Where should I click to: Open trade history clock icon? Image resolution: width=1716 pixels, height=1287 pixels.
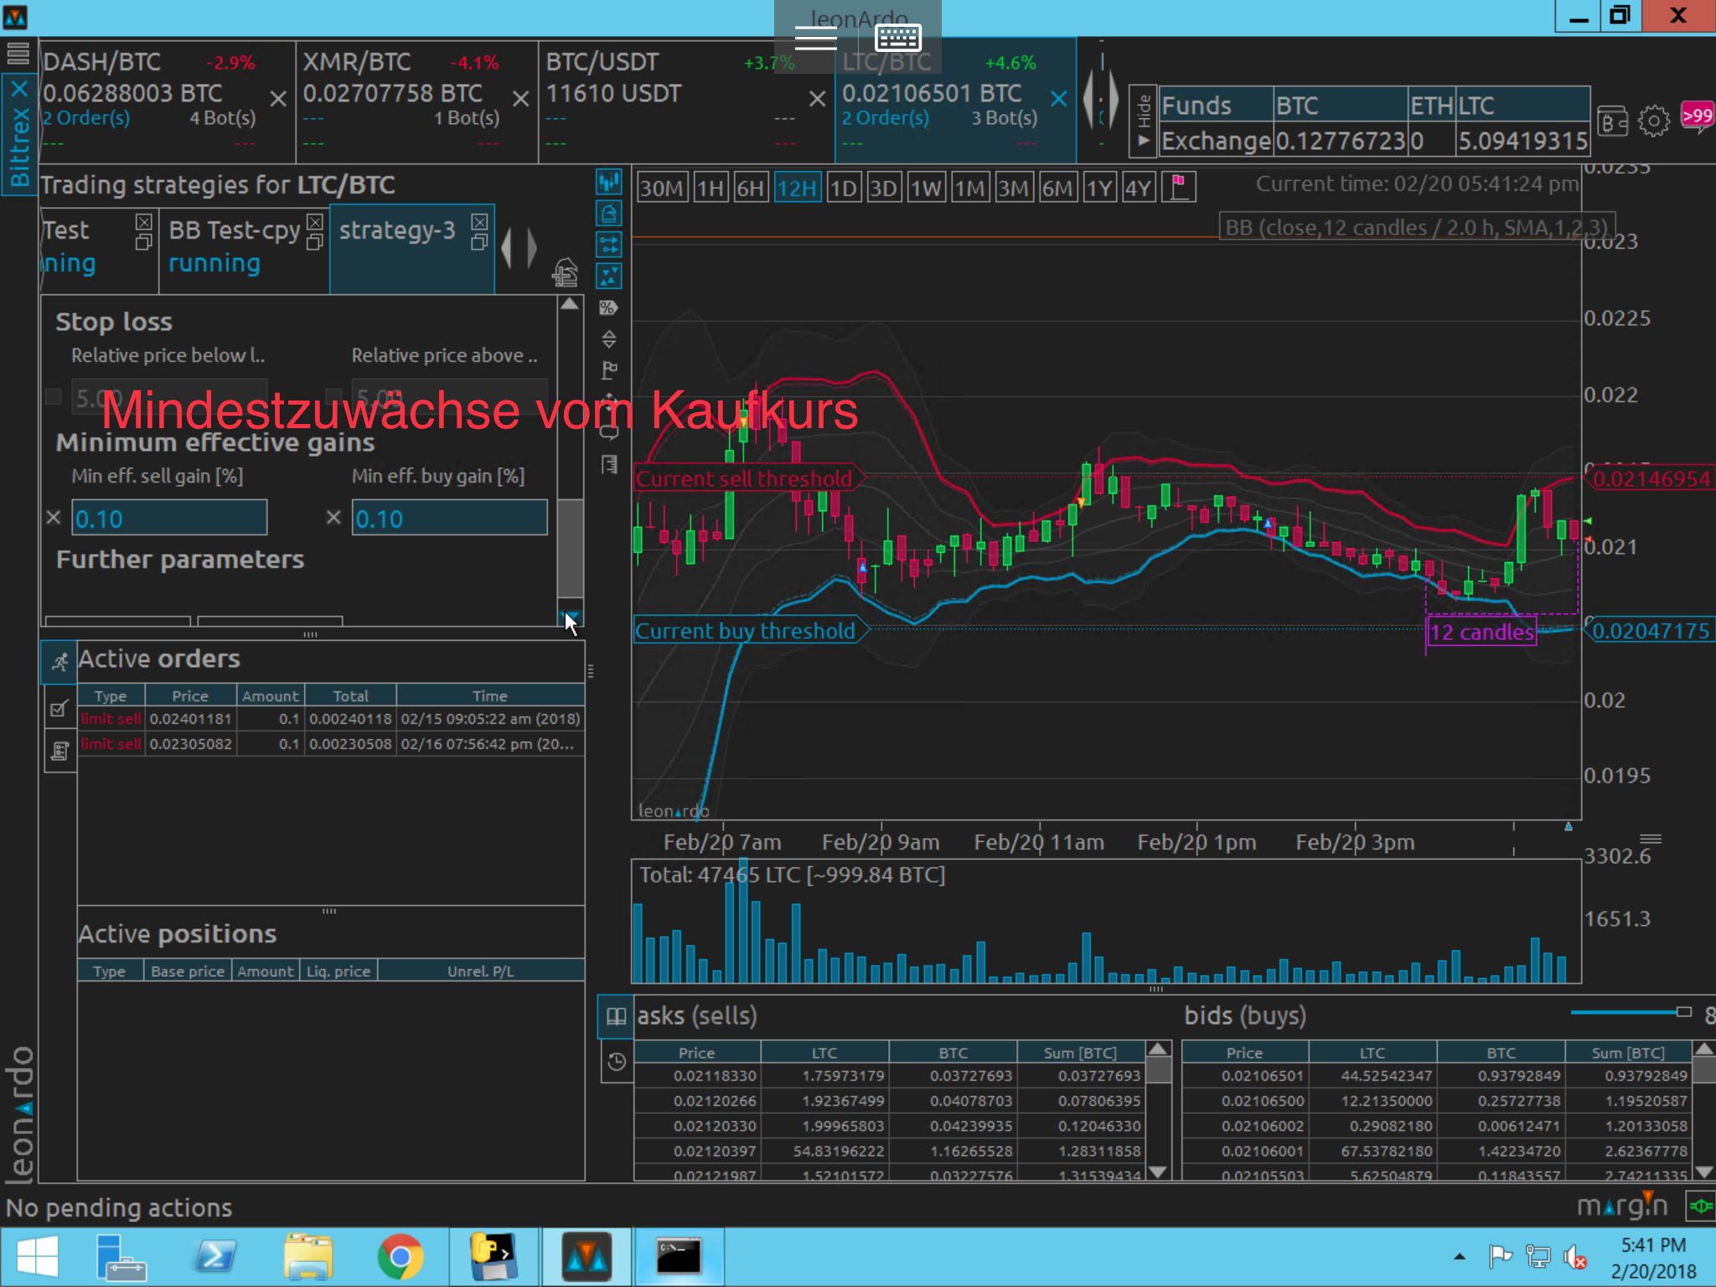click(616, 1062)
